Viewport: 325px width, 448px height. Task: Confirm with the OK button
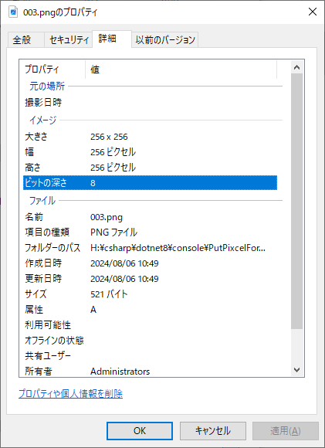pos(140,431)
